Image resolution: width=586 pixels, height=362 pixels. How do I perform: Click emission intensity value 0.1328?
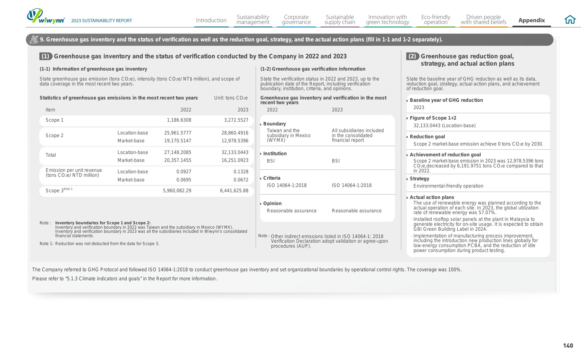tap(241, 172)
